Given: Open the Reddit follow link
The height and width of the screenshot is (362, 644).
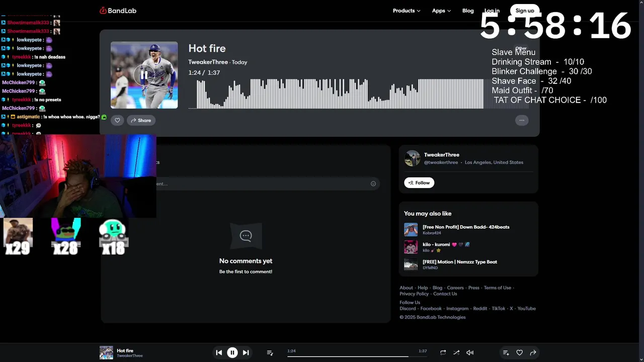Looking at the screenshot, I should (x=480, y=309).
